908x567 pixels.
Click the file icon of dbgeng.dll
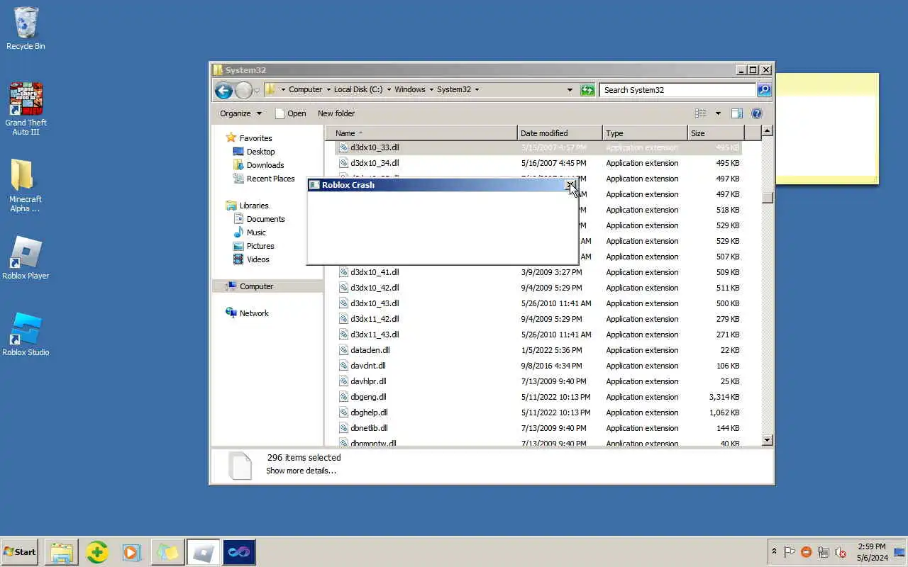click(x=343, y=397)
